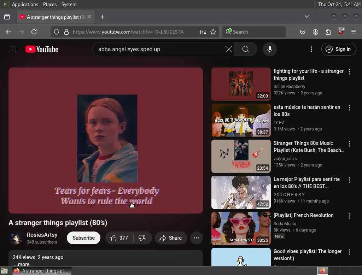Open uBlock extension icon with 154 badge
The image size is (362, 275).
(341, 31)
